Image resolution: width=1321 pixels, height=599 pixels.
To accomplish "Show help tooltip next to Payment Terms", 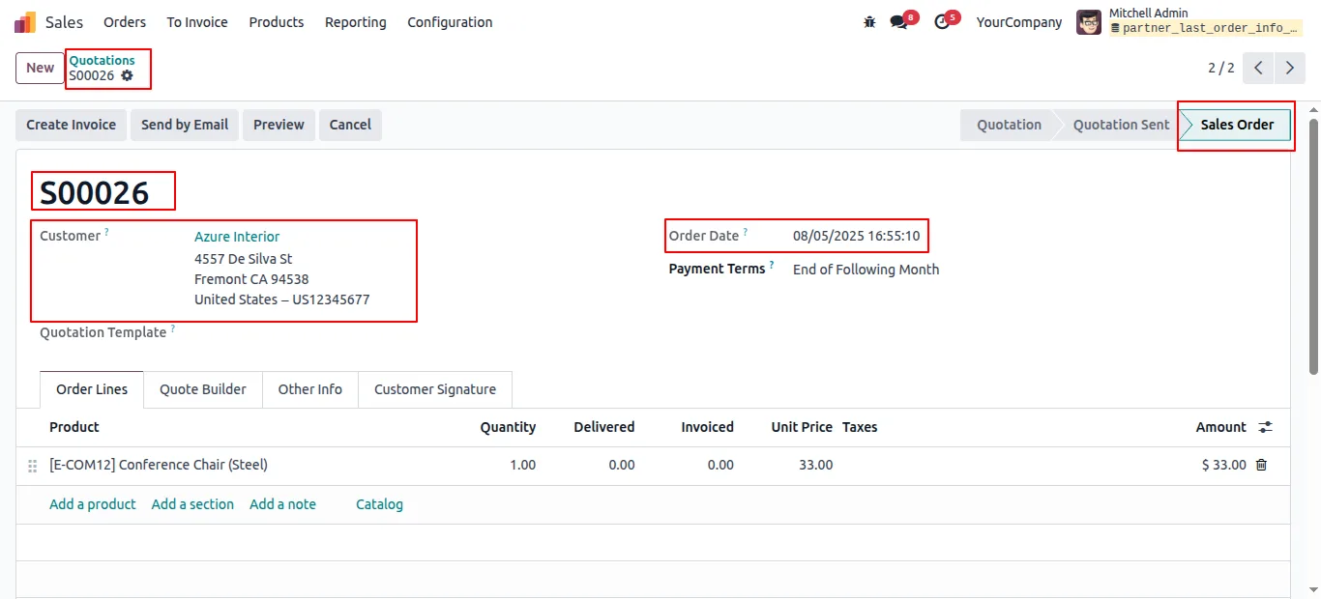I will click(x=772, y=266).
